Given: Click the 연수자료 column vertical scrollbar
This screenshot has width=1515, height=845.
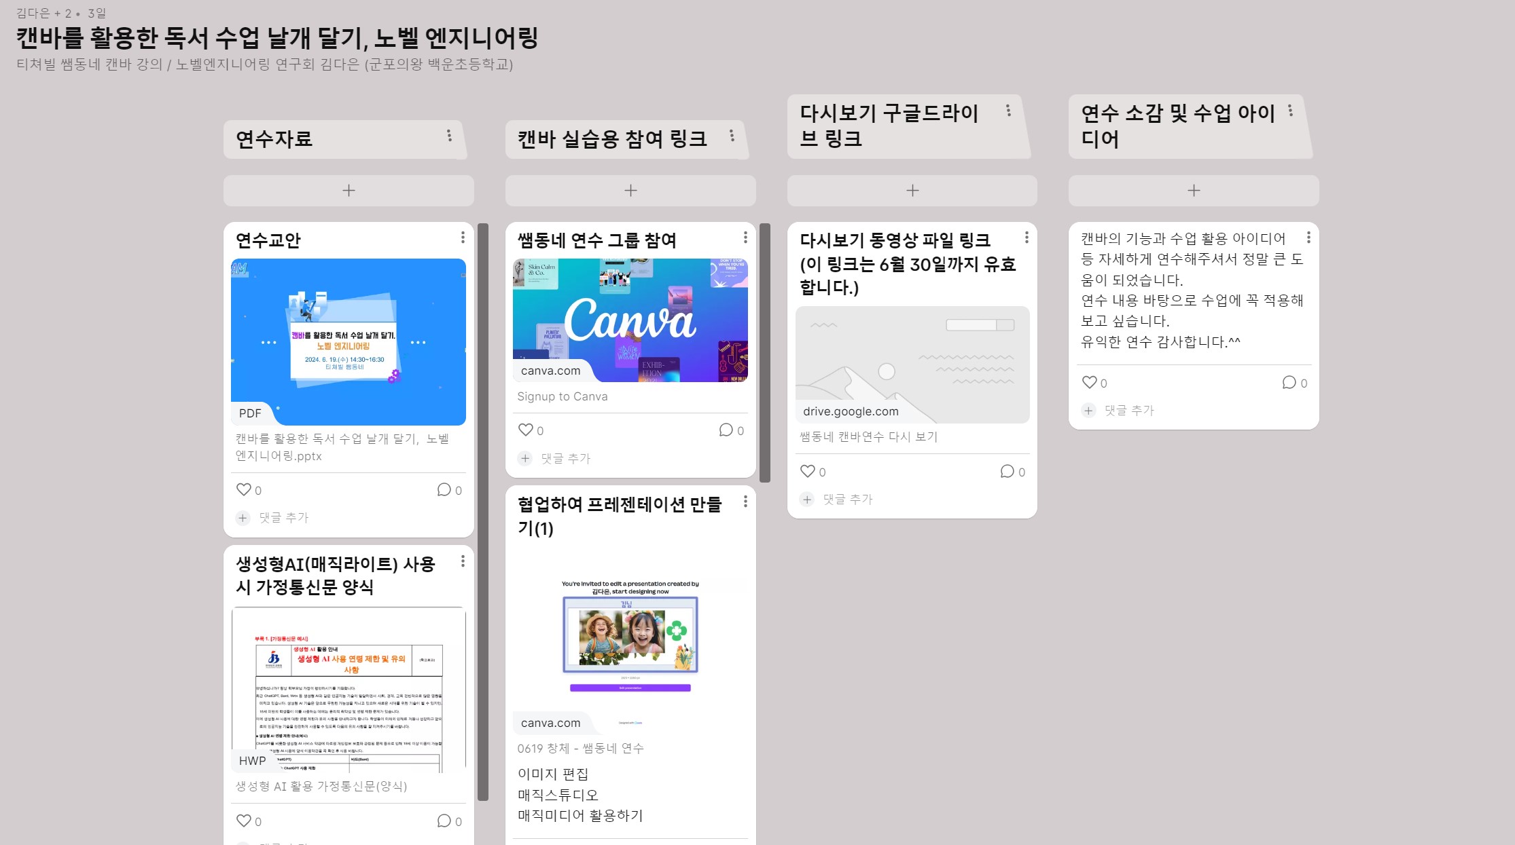Looking at the screenshot, I should pos(483,512).
